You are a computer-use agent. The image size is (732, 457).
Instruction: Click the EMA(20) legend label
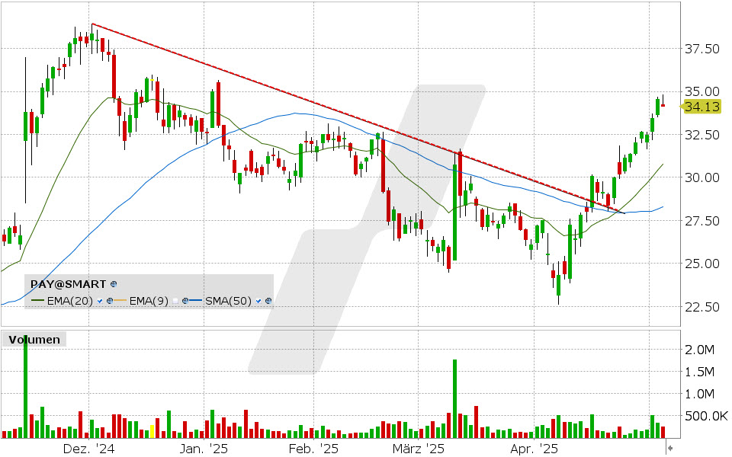point(70,302)
